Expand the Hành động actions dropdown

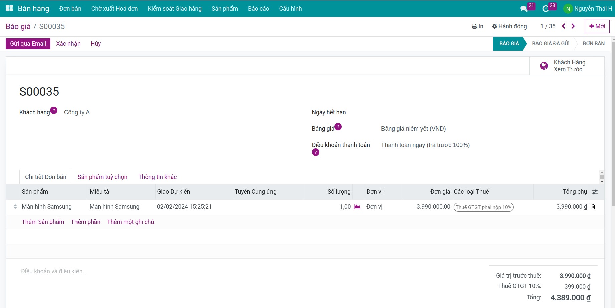(509, 26)
